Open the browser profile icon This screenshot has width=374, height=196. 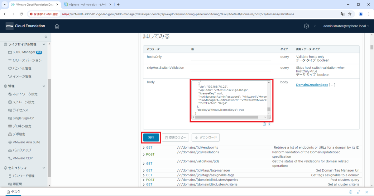click(x=361, y=14)
